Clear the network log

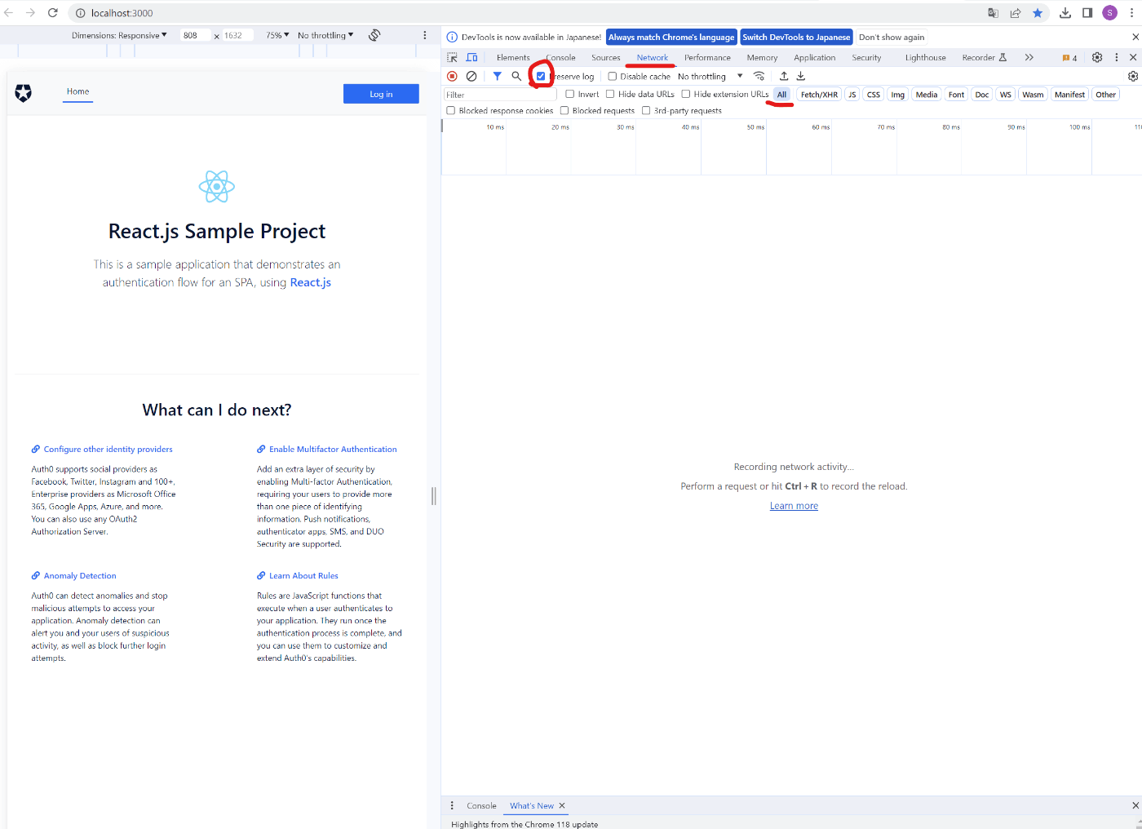point(471,76)
